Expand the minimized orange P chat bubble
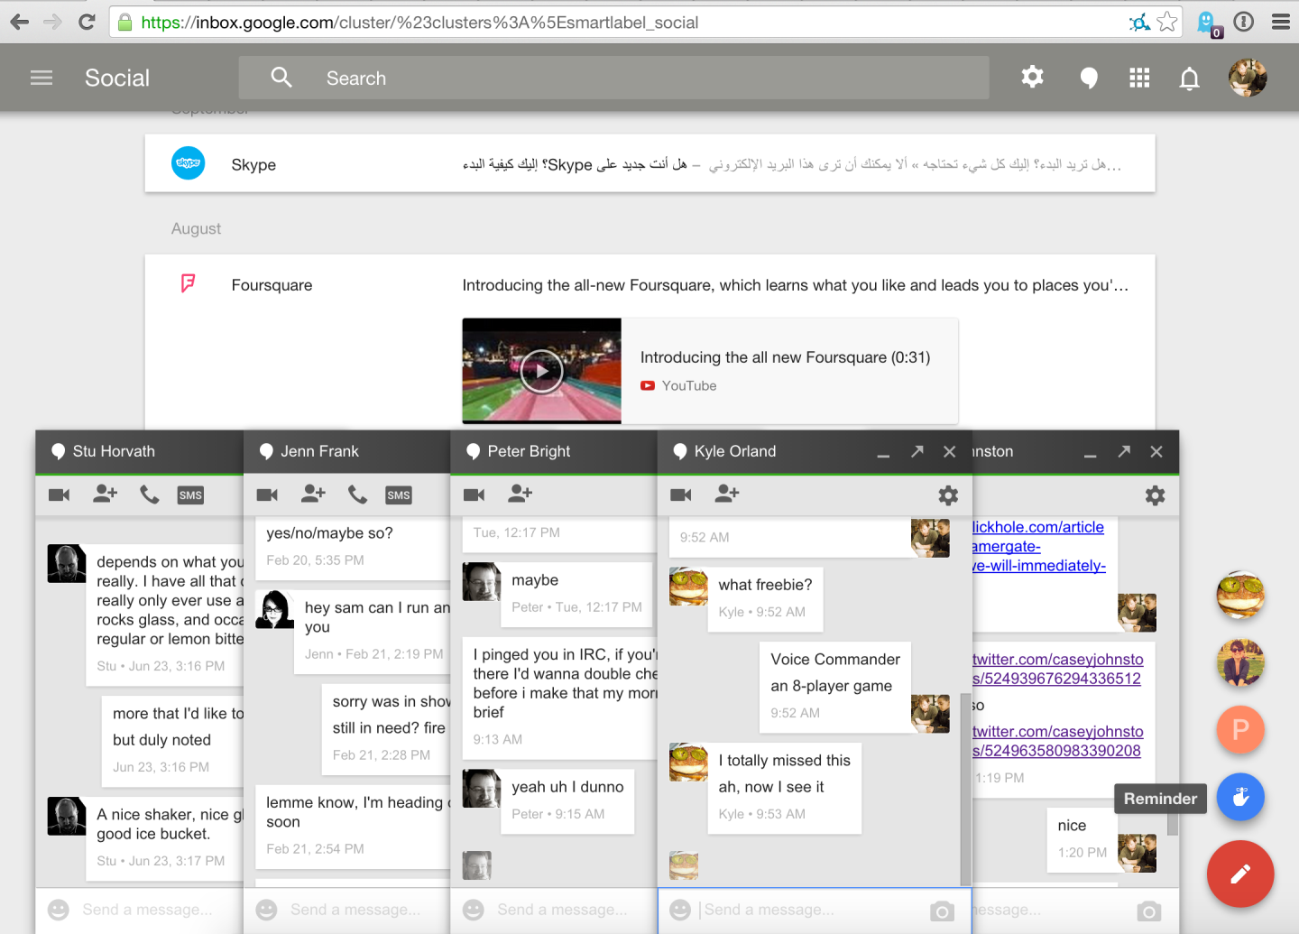 point(1240,730)
